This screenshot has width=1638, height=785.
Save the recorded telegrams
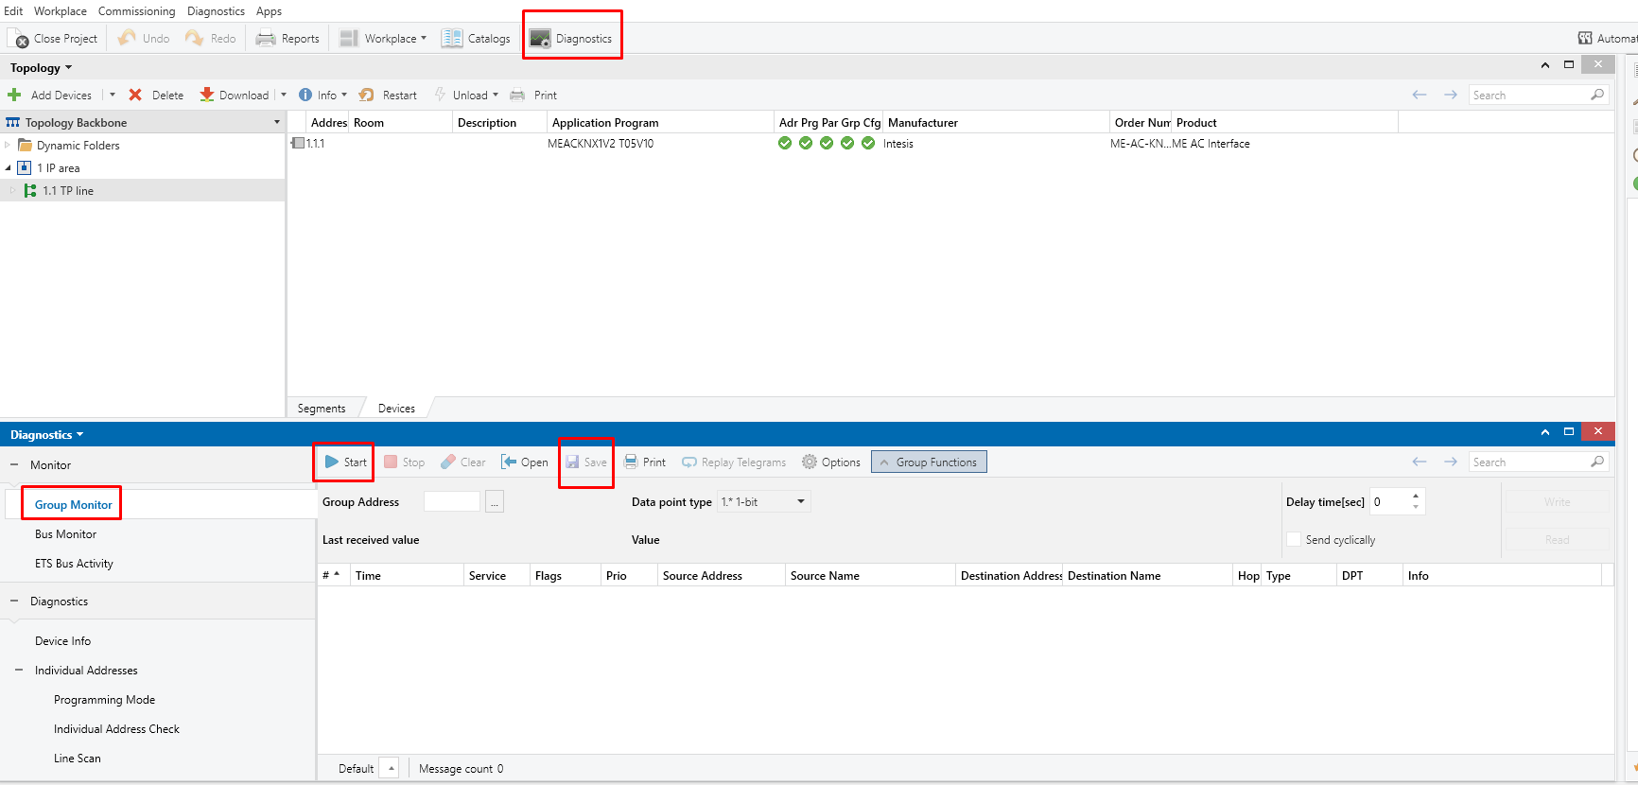coord(586,462)
